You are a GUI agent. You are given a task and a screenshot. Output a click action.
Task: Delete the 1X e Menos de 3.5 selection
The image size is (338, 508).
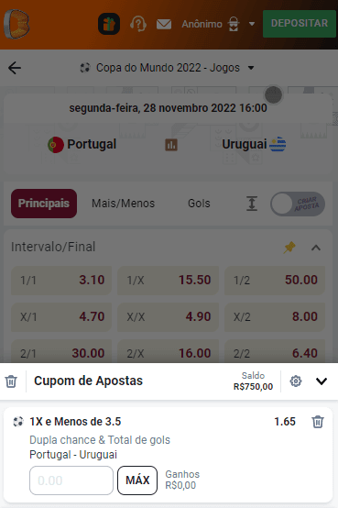click(318, 422)
